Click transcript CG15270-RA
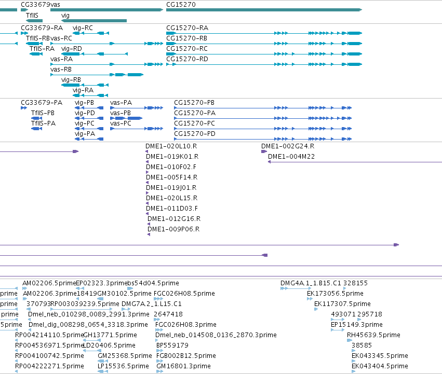Image resolution: width=442 pixels, height=374 pixels. coord(187,28)
